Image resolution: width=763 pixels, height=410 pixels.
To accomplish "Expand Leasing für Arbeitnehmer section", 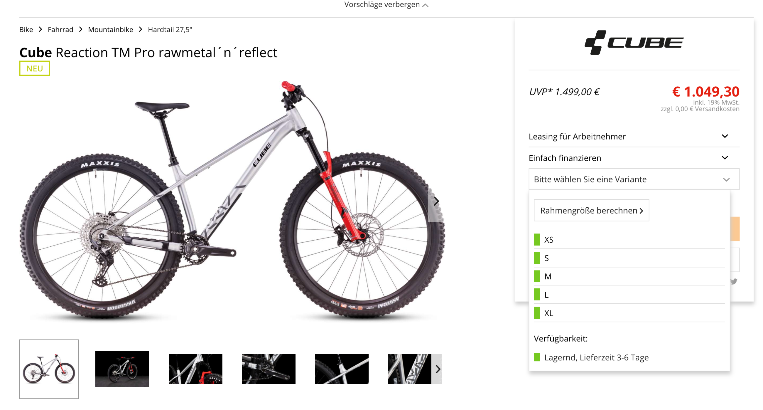I will 634,136.
